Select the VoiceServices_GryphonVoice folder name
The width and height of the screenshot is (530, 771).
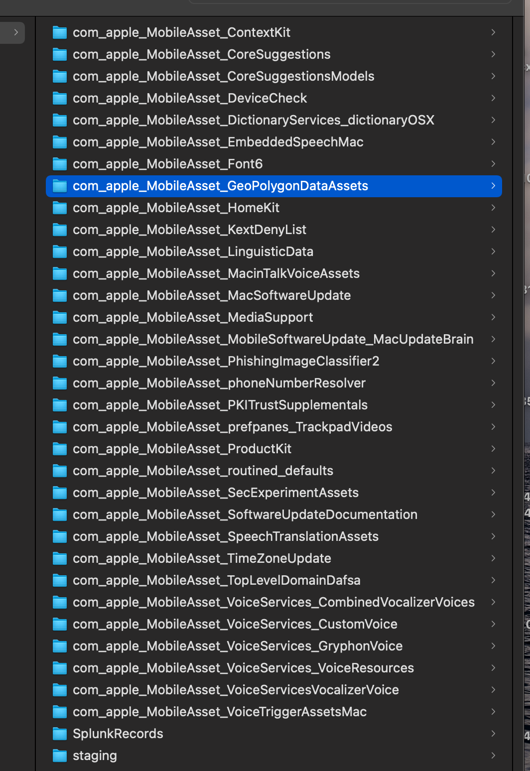coord(238,646)
